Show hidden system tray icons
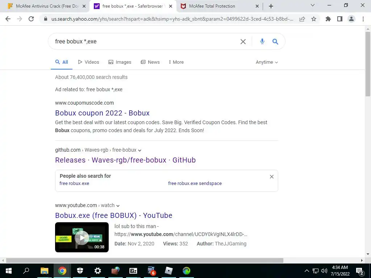This screenshot has width=371, height=278. coord(307,271)
